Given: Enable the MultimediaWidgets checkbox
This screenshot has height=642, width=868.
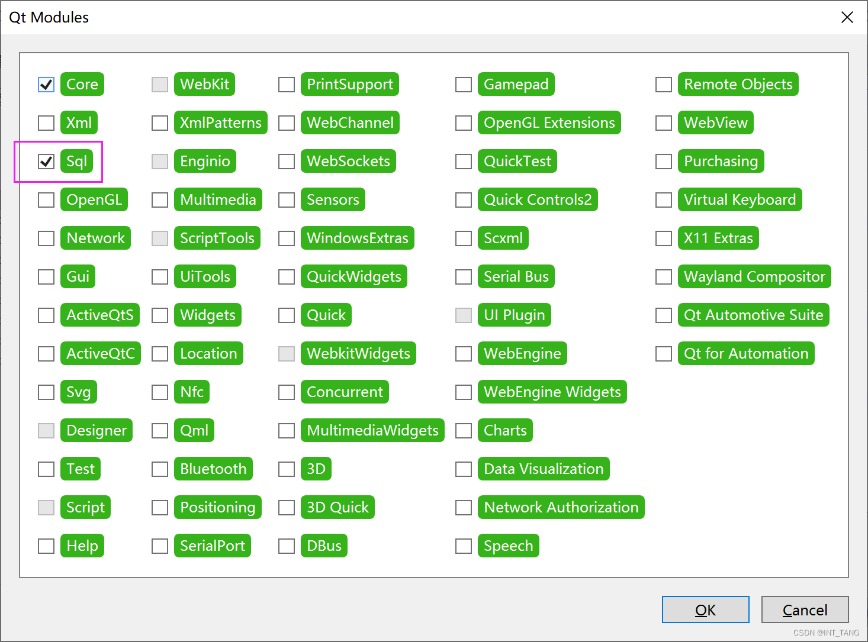Looking at the screenshot, I should point(287,431).
